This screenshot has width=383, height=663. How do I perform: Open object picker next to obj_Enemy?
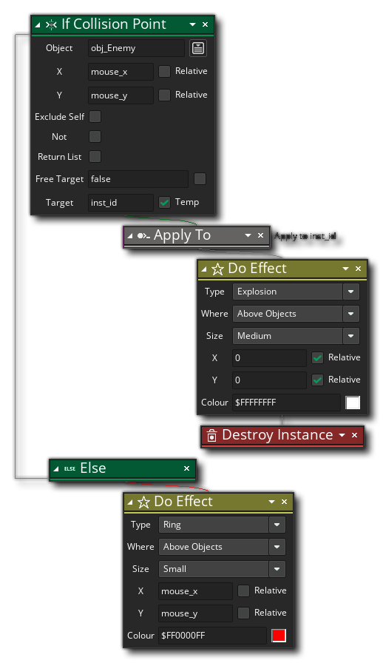198,48
